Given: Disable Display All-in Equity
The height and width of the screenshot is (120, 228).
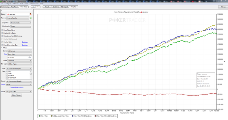Looking at the screenshot, I should (2, 33).
